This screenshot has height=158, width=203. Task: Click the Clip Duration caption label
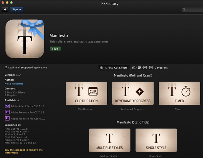click(86, 109)
